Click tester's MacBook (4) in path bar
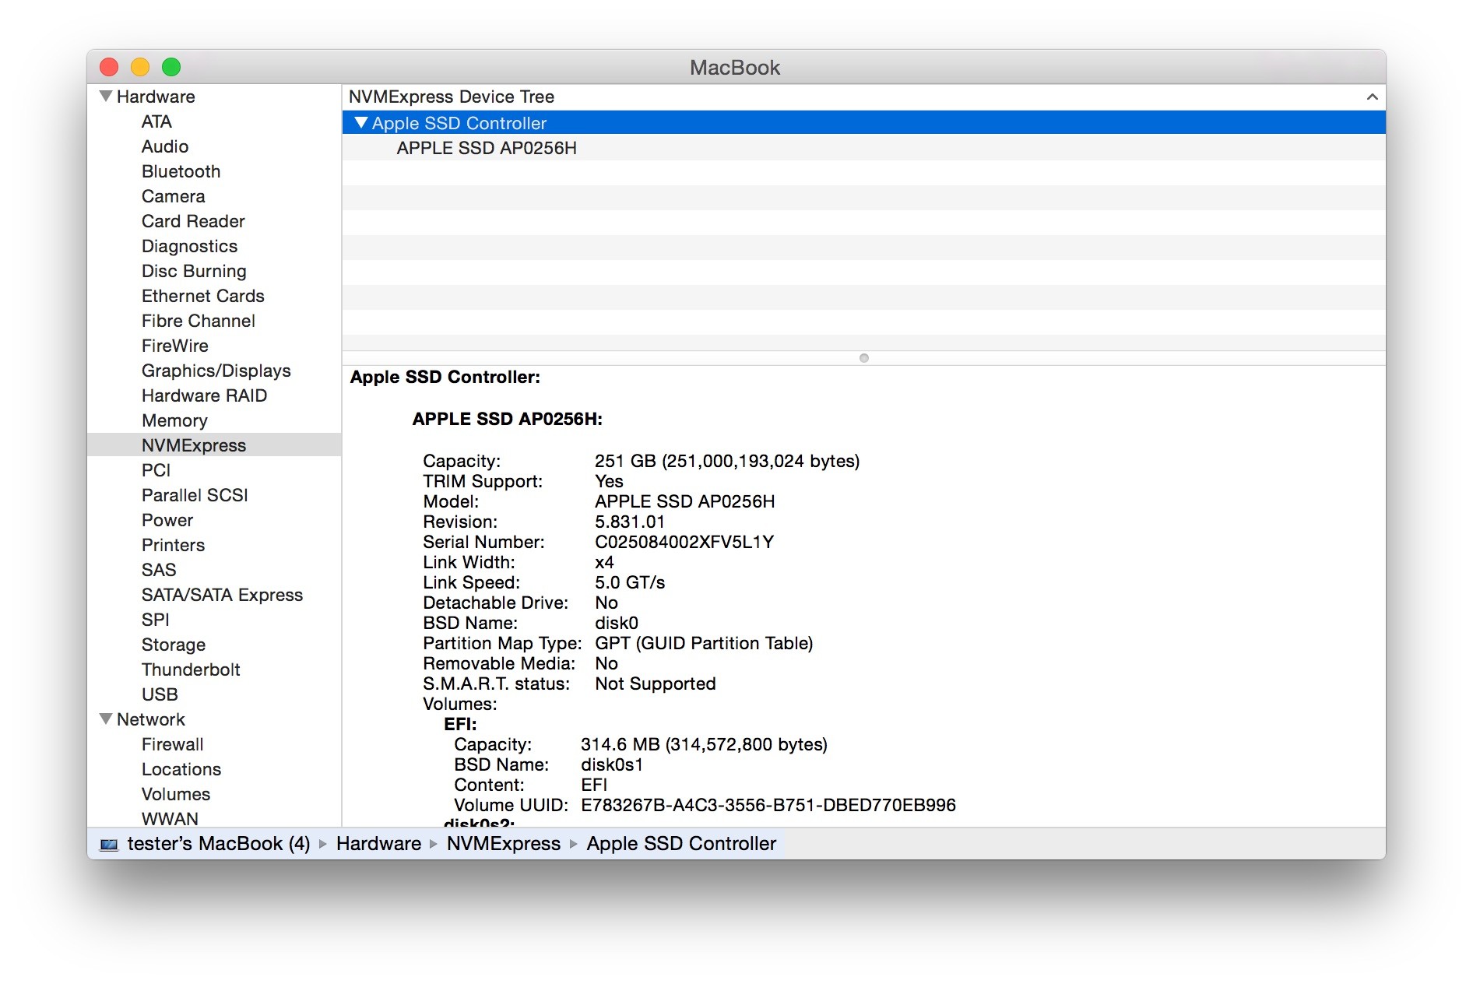This screenshot has height=984, width=1473. coord(219,844)
